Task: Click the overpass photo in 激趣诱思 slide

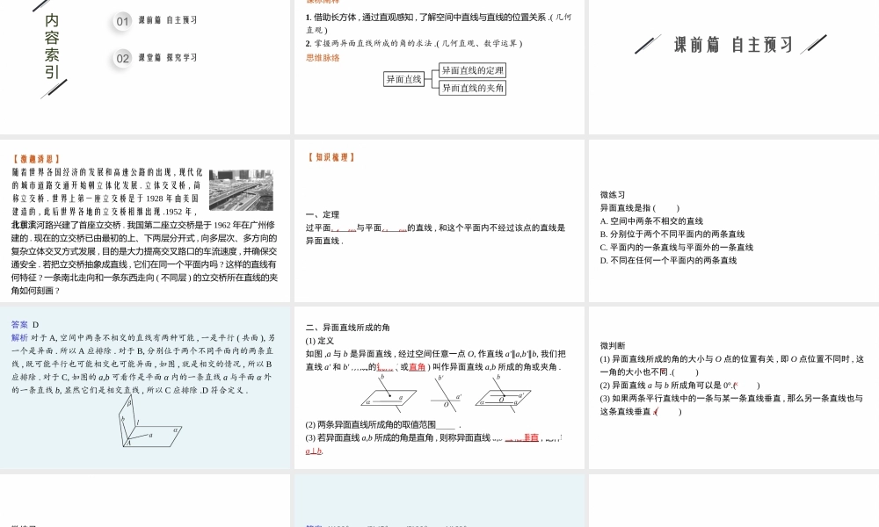Action: (240, 190)
